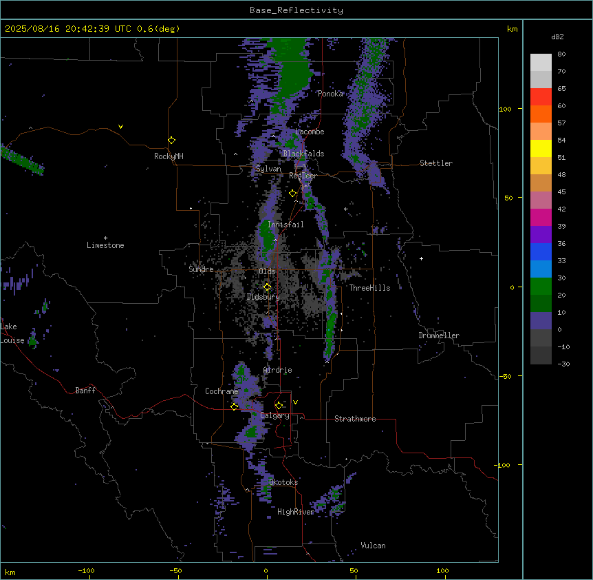Click the Lacombe city label
The image size is (593, 580).
[310, 132]
